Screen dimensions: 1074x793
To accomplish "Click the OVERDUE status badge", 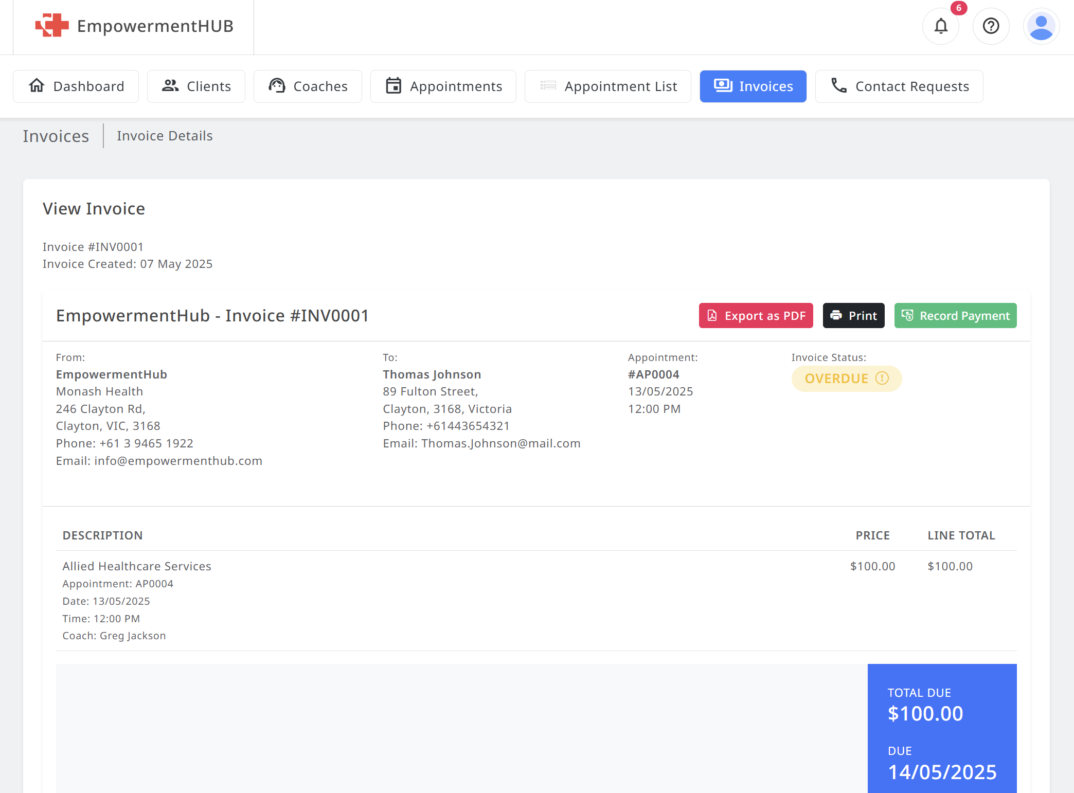I will [847, 379].
